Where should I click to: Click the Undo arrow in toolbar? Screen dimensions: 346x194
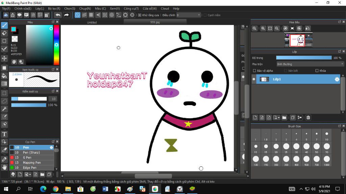pos(58,15)
